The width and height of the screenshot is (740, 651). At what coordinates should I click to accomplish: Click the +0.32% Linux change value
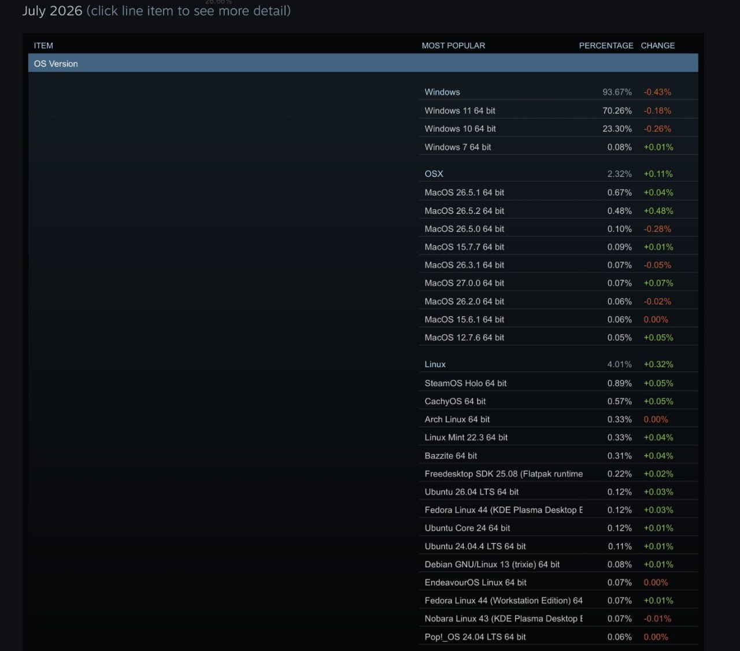coord(658,364)
